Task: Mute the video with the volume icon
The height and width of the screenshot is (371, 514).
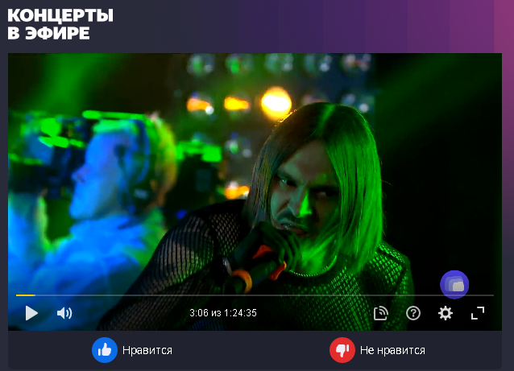Action: [64, 313]
